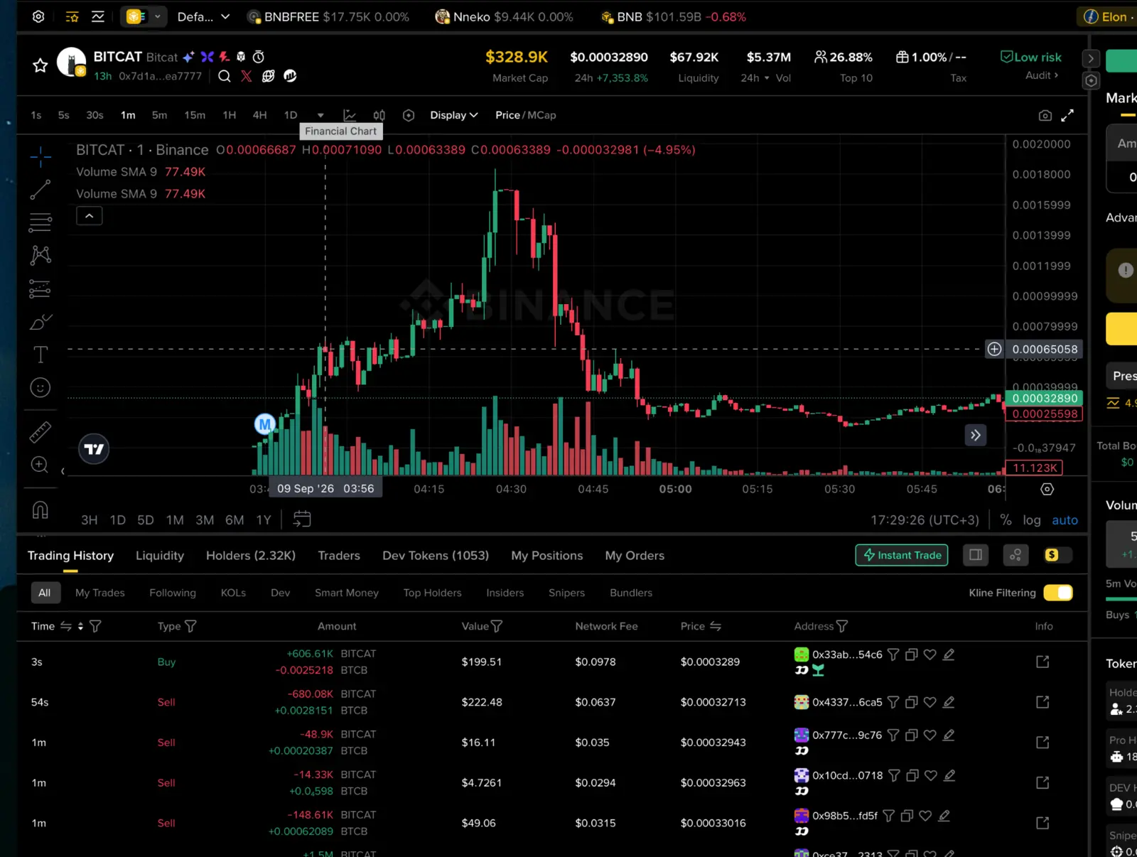The image size is (1137, 857).
Task: Filter by address 0x4337...6ca5 funnel icon
Action: coord(893,702)
